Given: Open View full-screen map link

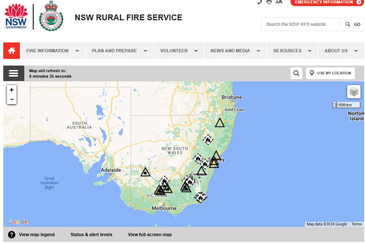Looking at the screenshot, I should point(150,234).
